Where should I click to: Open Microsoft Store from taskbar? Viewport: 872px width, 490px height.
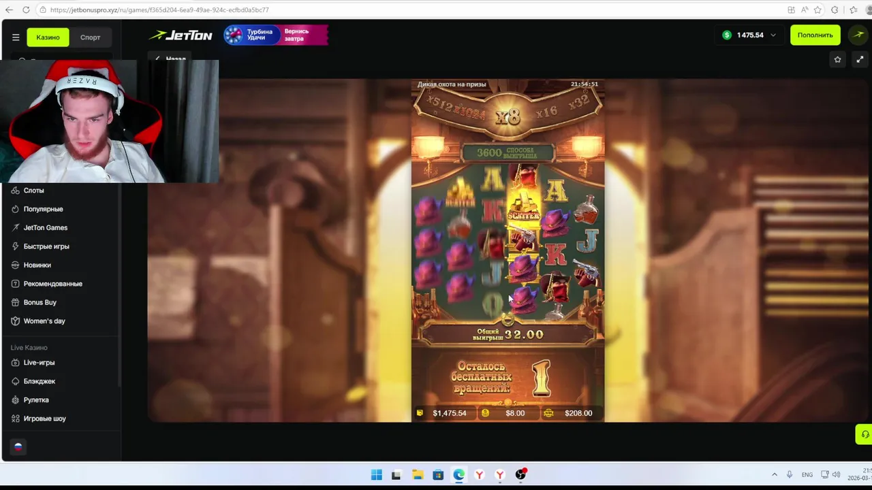tap(438, 475)
